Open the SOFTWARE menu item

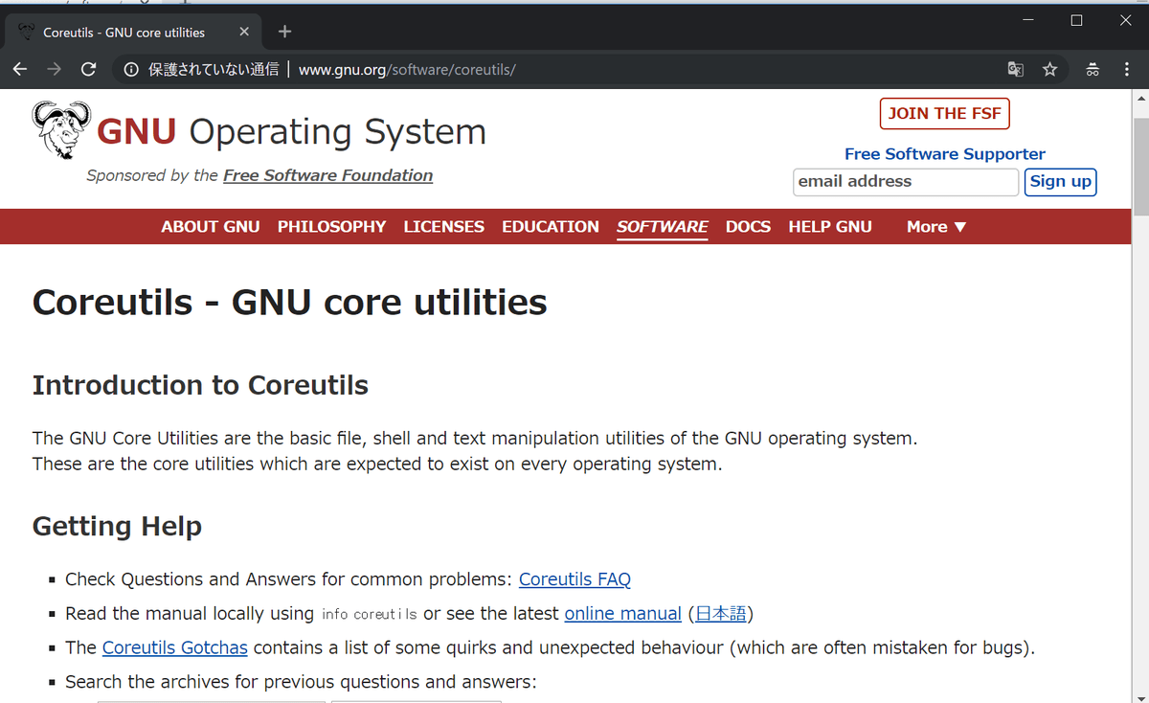click(662, 227)
